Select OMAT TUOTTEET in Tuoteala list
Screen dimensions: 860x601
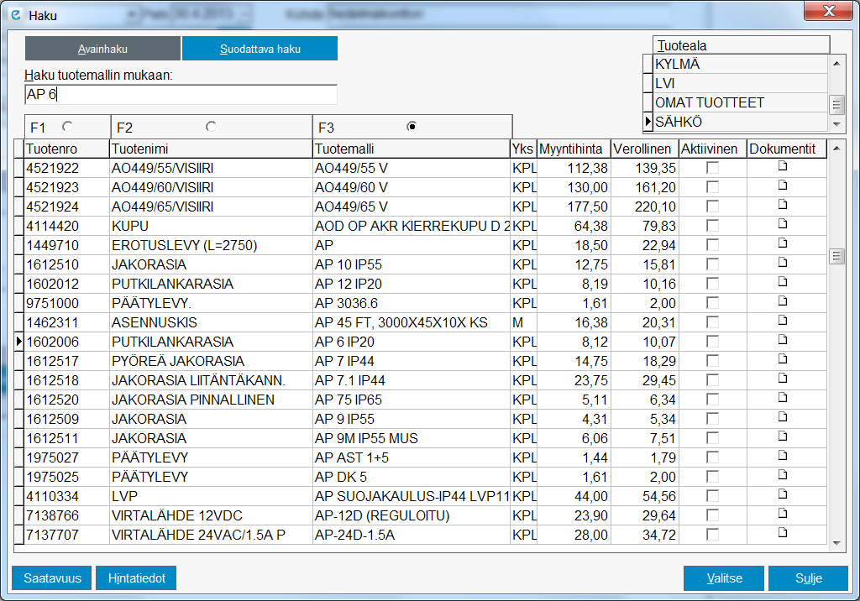click(x=740, y=102)
